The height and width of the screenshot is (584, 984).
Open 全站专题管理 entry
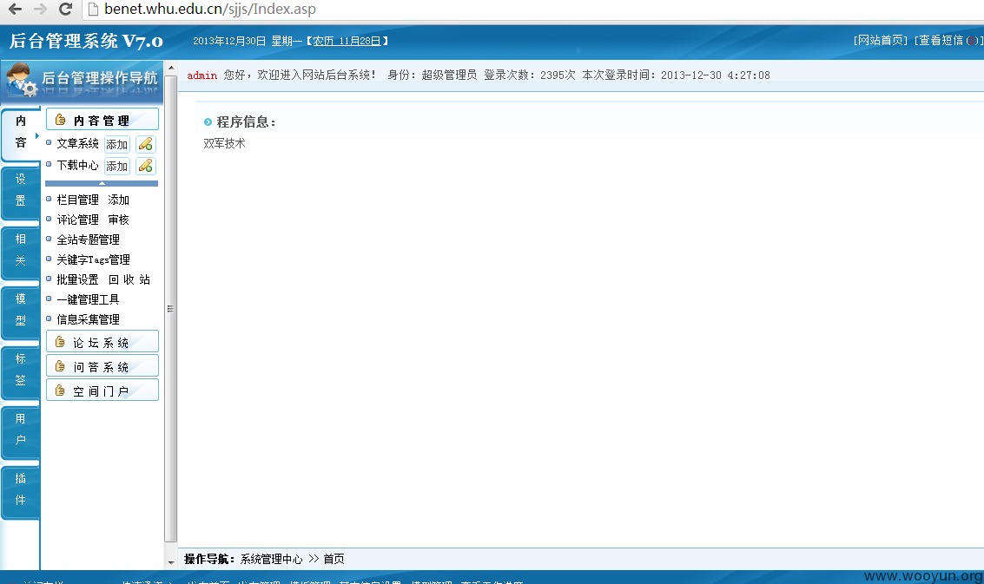click(x=88, y=240)
